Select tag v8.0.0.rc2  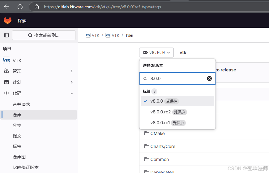[x=177, y=112]
